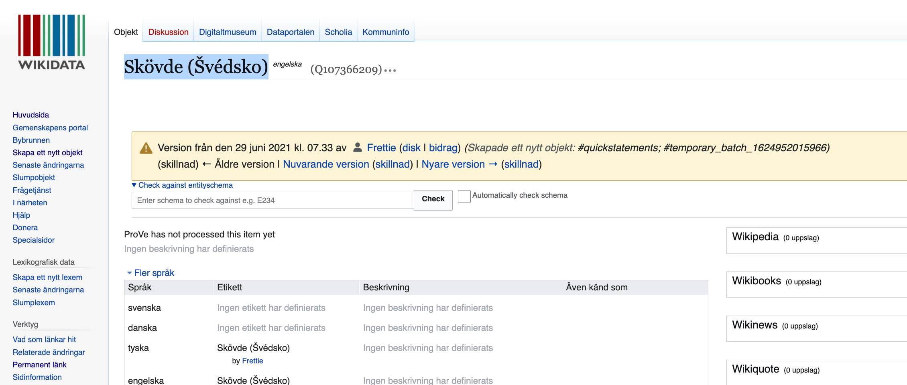Click the user avatar icon beside Frettie
The height and width of the screenshot is (385, 907).
pos(357,148)
